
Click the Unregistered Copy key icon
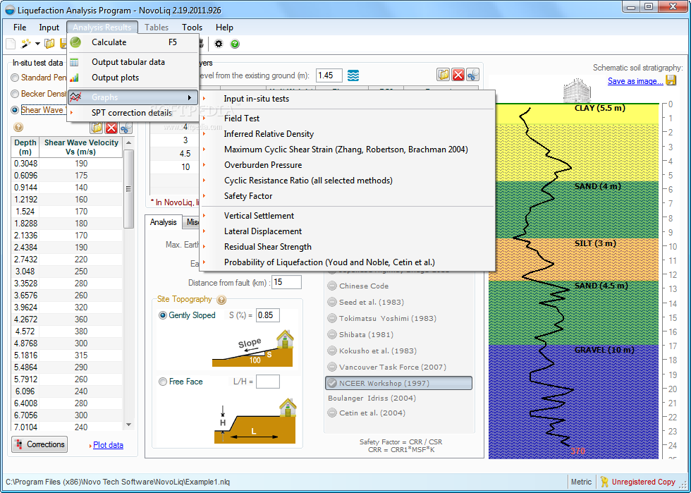pyautogui.click(x=604, y=482)
